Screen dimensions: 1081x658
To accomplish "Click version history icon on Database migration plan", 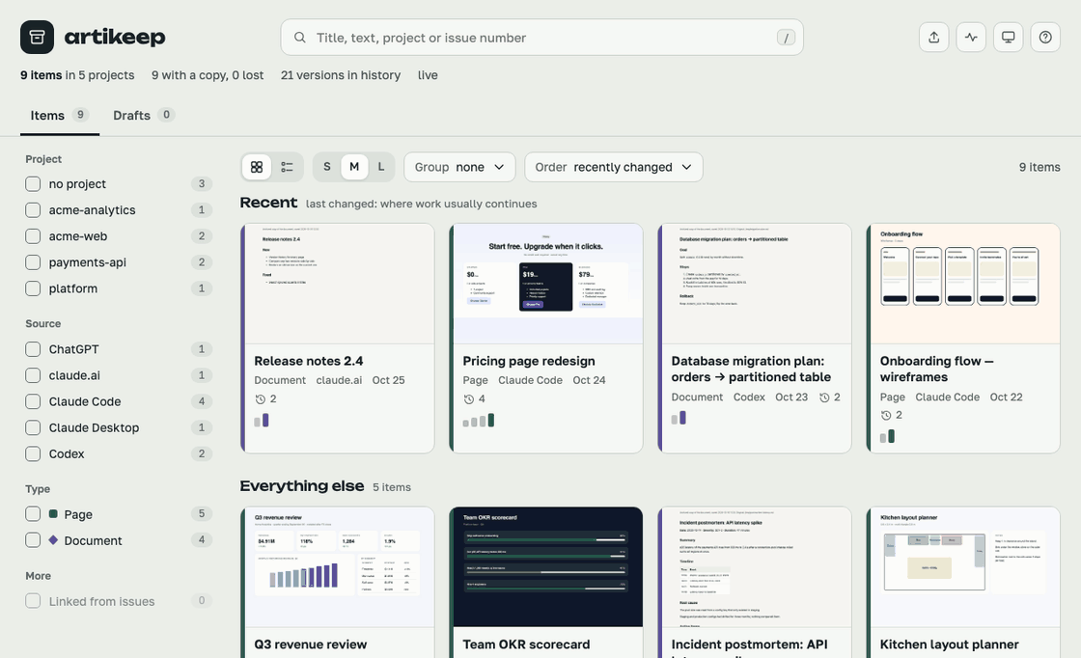I will 824,398.
